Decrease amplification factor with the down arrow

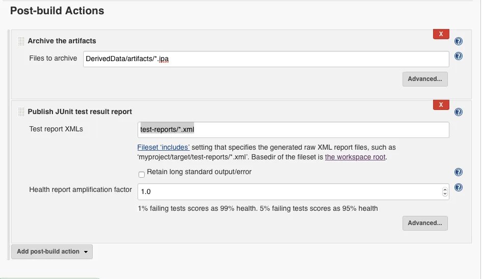tap(445, 194)
